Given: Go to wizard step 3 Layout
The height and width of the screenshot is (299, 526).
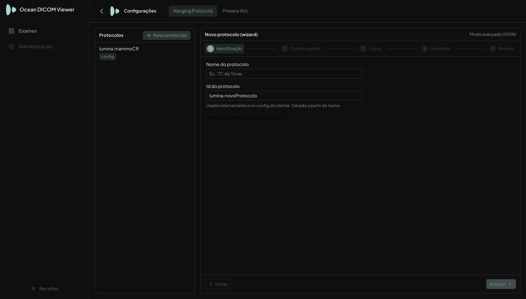Looking at the screenshot, I should coord(371,49).
